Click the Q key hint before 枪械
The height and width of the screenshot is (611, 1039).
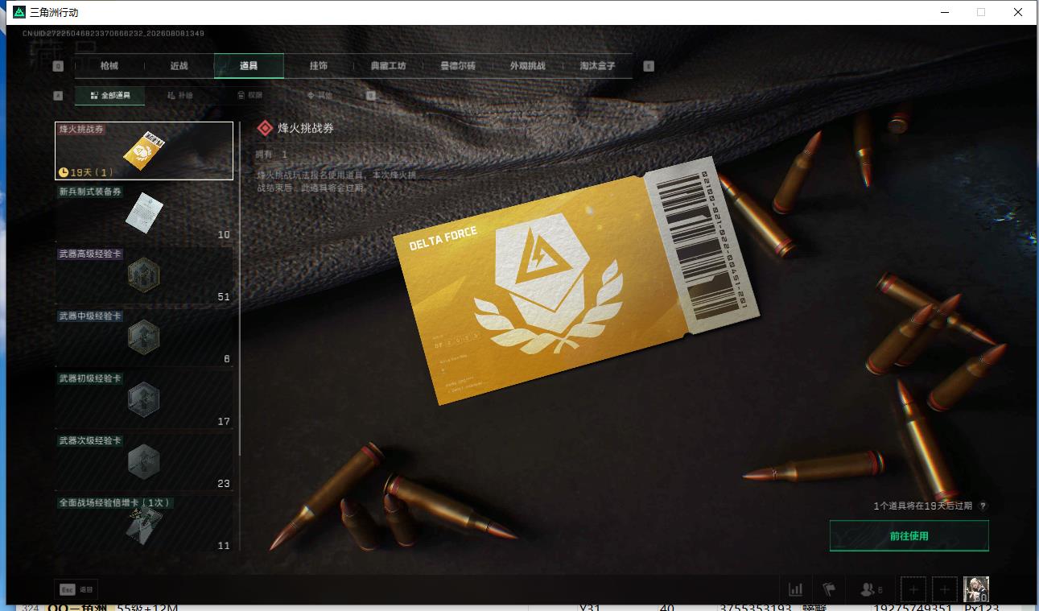click(x=58, y=66)
